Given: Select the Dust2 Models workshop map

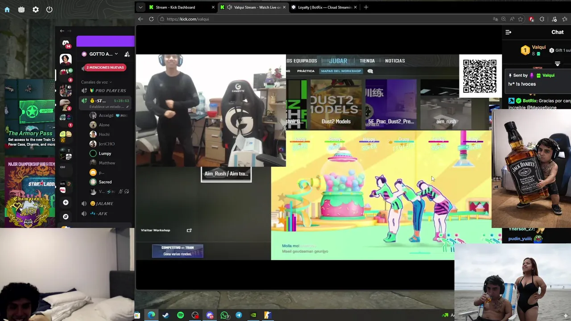Looking at the screenshot, I should (x=336, y=103).
